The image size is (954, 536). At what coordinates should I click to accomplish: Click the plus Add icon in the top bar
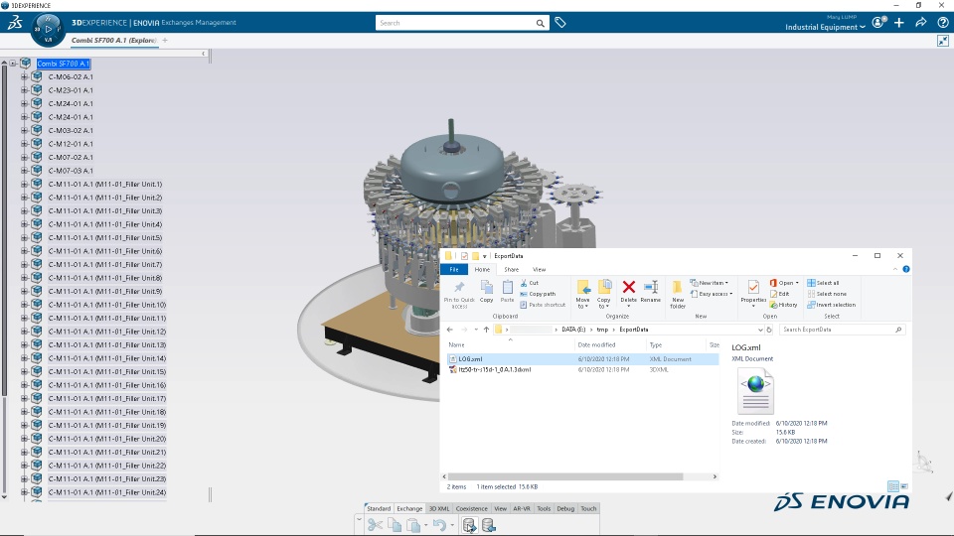click(899, 23)
